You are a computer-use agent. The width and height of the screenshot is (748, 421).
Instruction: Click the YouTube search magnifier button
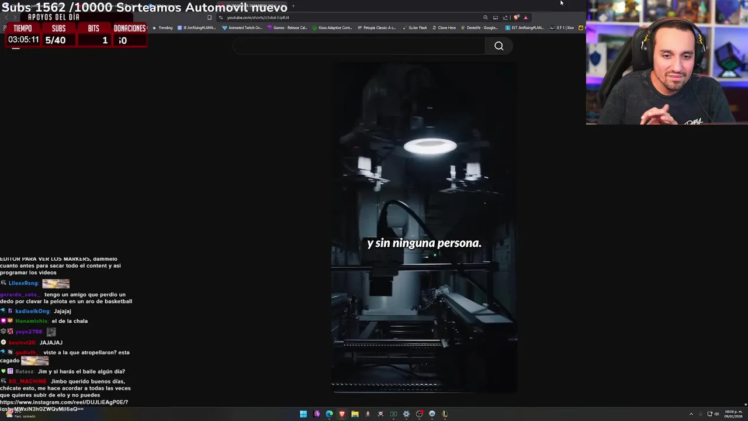[x=498, y=46]
